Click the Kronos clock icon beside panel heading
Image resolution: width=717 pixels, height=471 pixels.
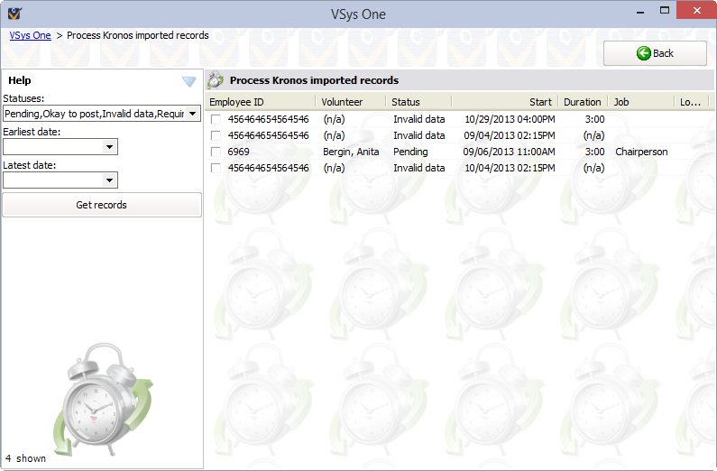tap(216, 80)
